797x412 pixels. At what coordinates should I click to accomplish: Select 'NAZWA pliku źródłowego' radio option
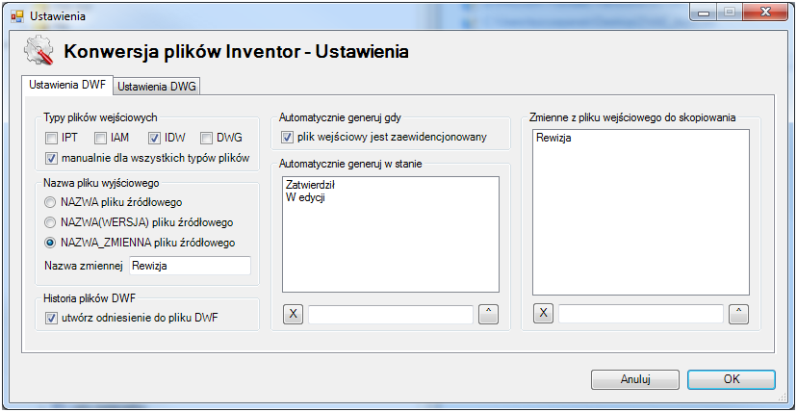pos(52,202)
